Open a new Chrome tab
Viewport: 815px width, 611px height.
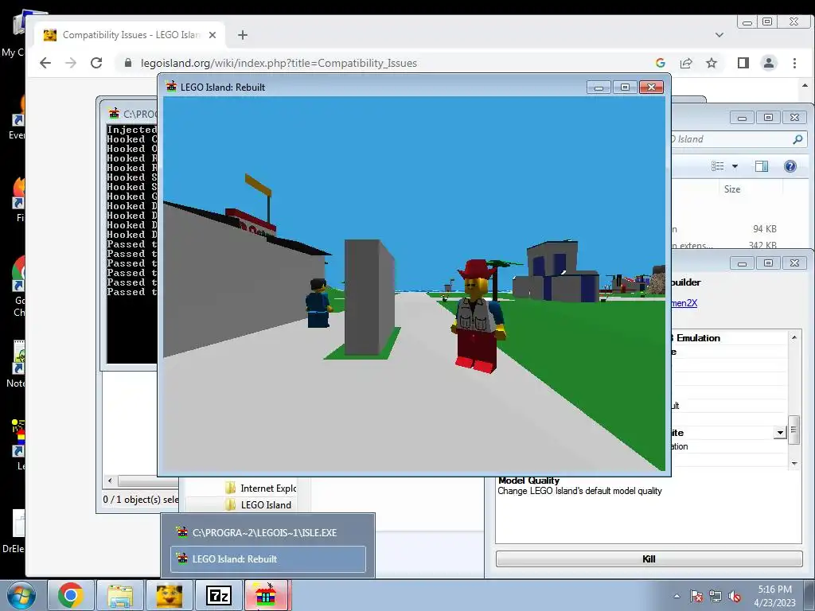(242, 35)
